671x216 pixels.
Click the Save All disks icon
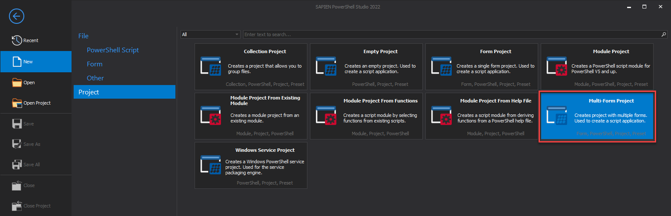pos(17,165)
